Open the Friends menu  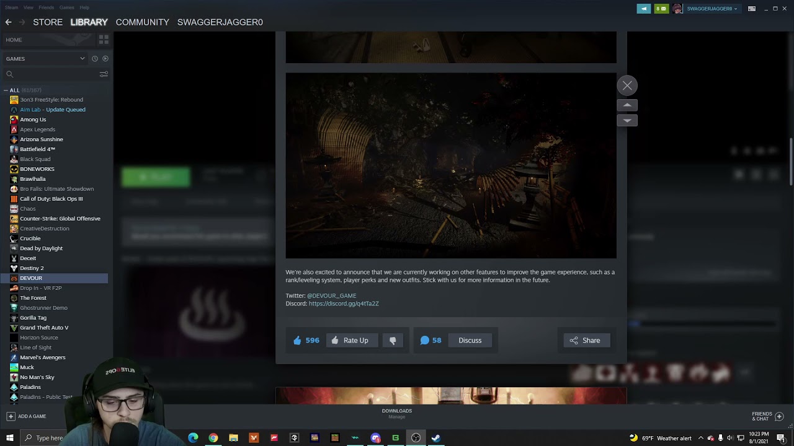[x=47, y=7]
